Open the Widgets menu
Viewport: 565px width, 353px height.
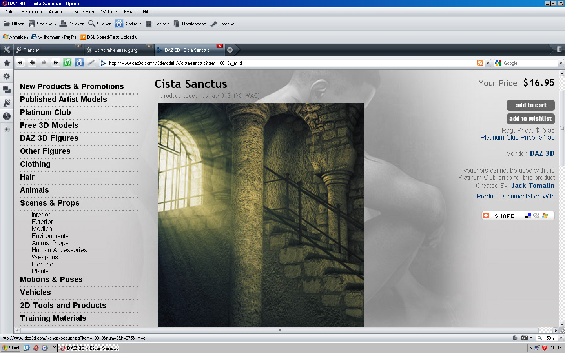coord(109,12)
